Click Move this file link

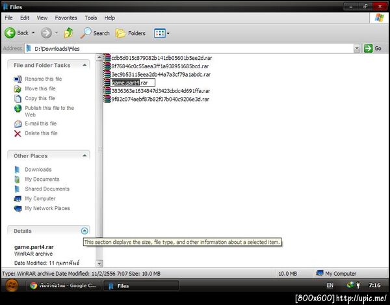pos(40,88)
